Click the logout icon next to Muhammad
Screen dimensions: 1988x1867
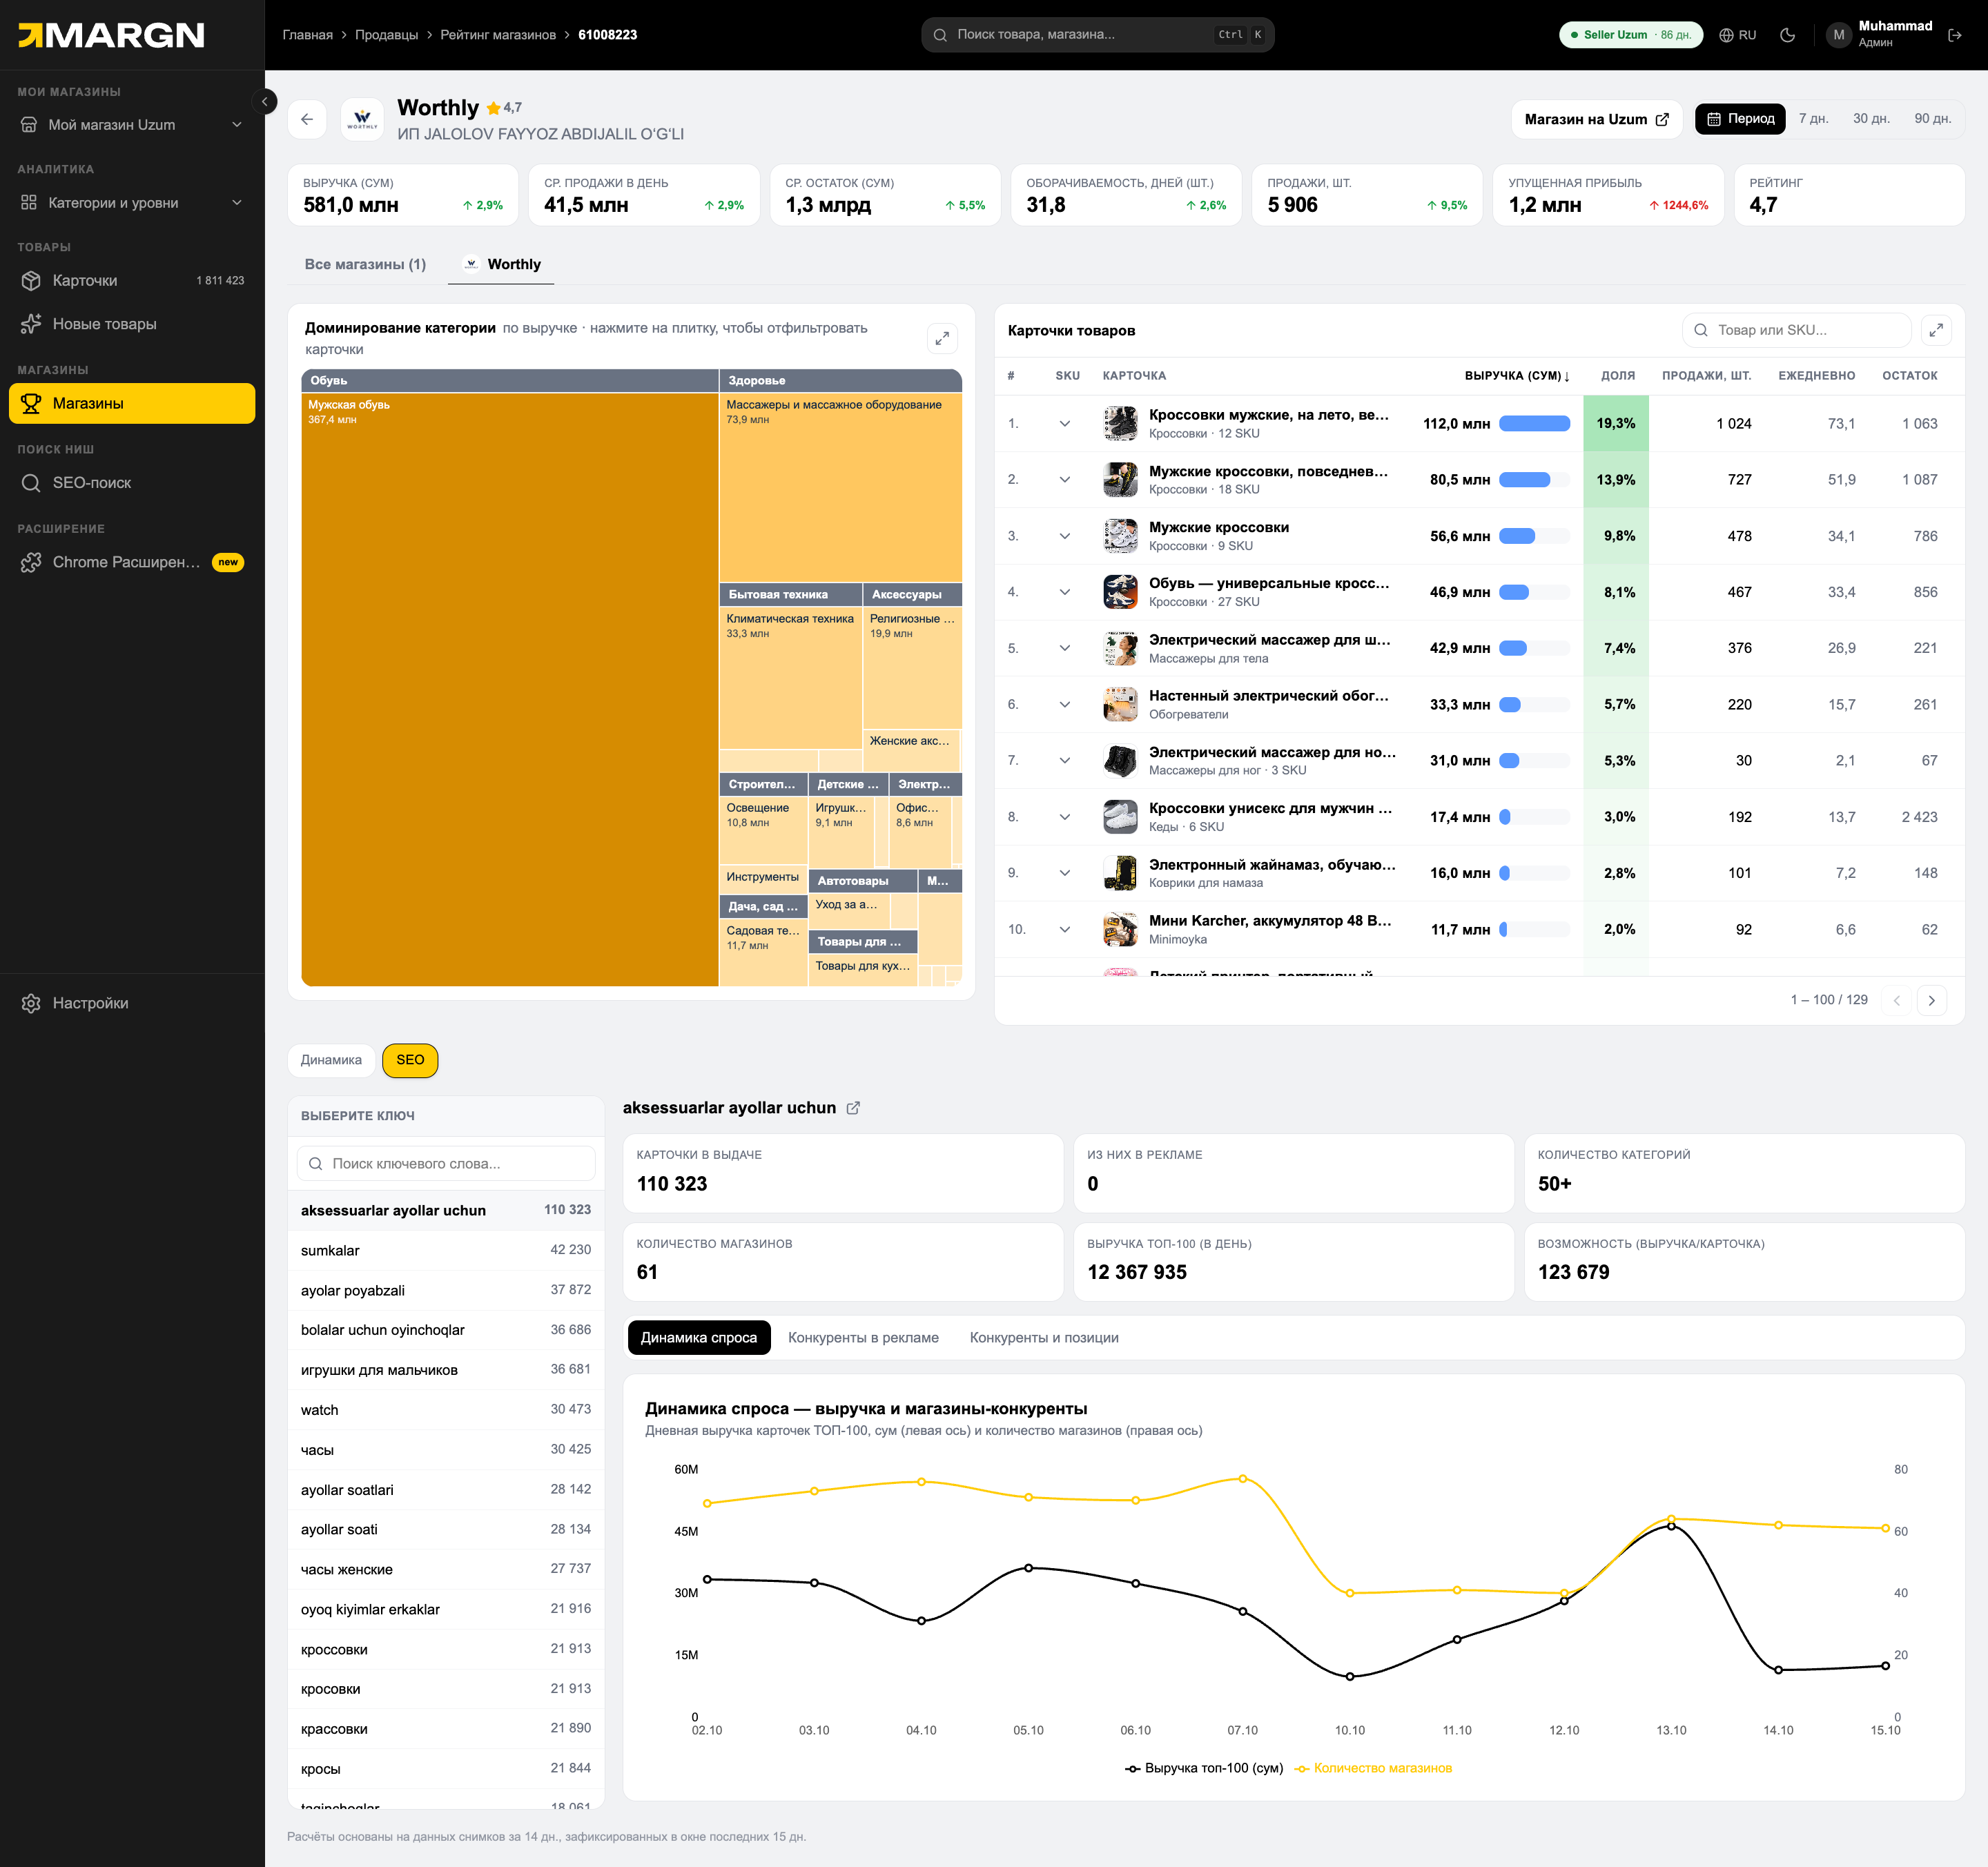[x=1955, y=35]
